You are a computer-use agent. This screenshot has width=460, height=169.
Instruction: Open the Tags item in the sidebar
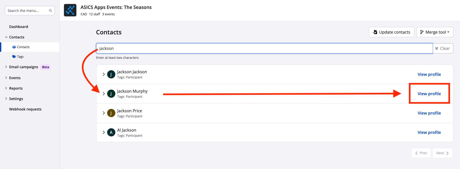click(20, 57)
